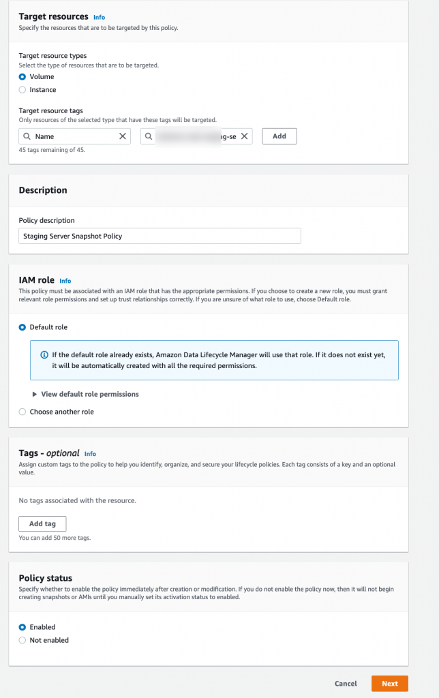Click Add tag to attach a policy tag
Viewport: 439px width, 698px height.
pos(42,523)
